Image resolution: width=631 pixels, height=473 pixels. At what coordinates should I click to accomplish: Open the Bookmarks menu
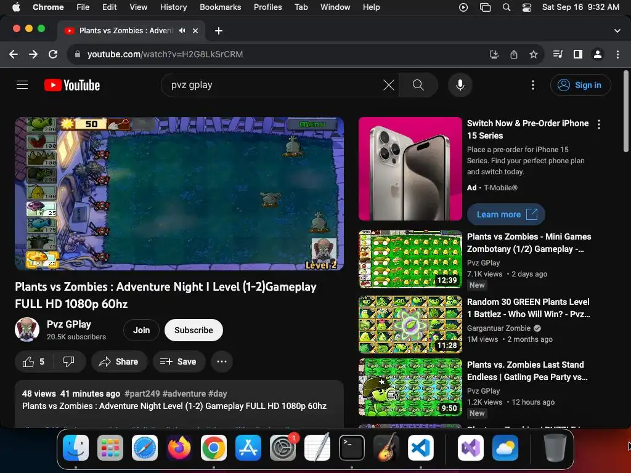(x=220, y=7)
